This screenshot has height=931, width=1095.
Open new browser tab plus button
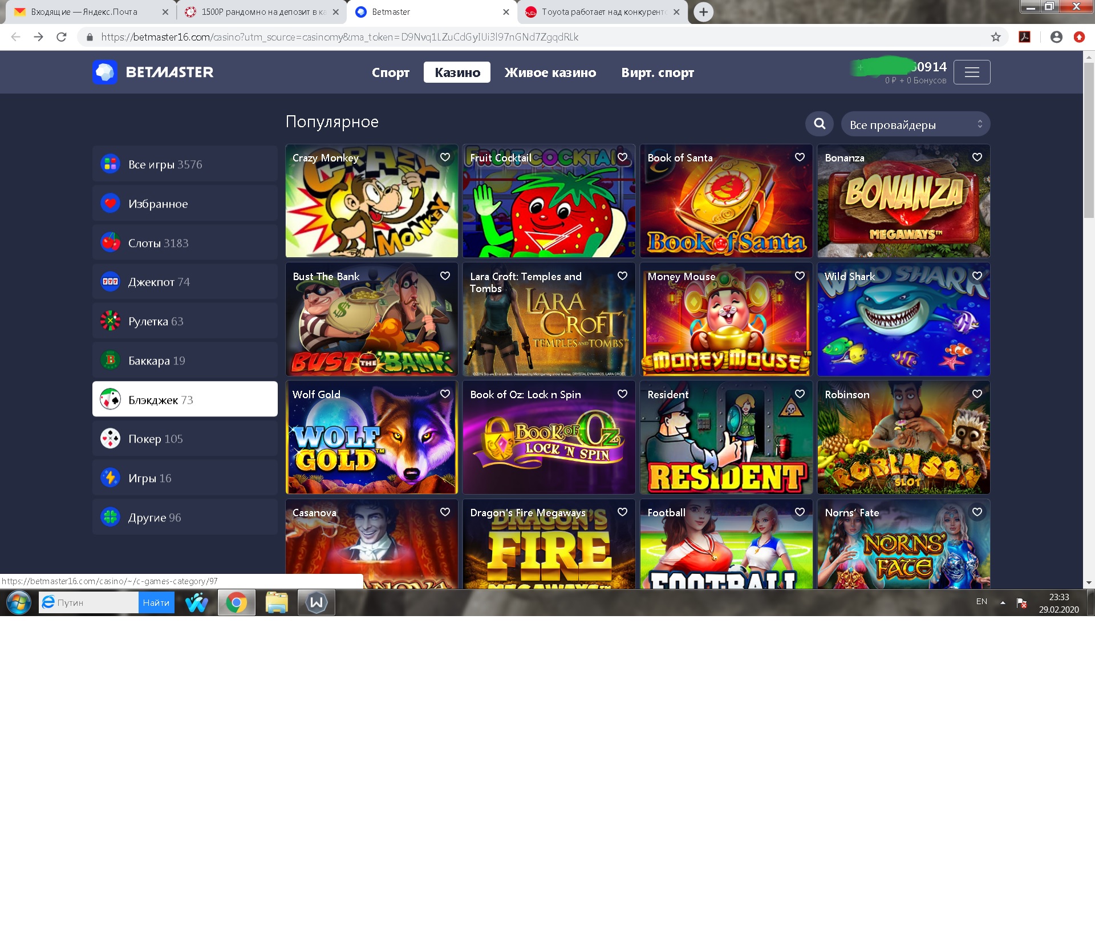(x=703, y=12)
